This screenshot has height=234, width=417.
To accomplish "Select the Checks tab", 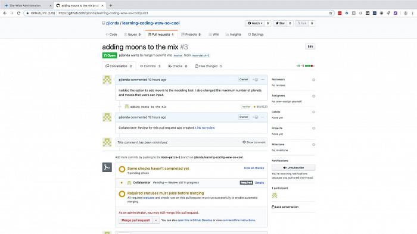I will (x=178, y=66).
